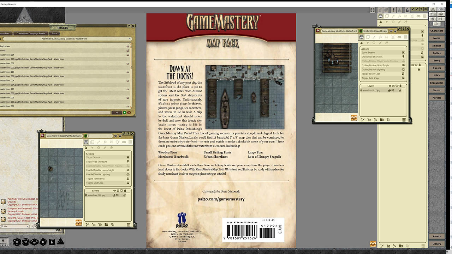Roll the d6 die
Screen dimensions: 452x254
52,242
